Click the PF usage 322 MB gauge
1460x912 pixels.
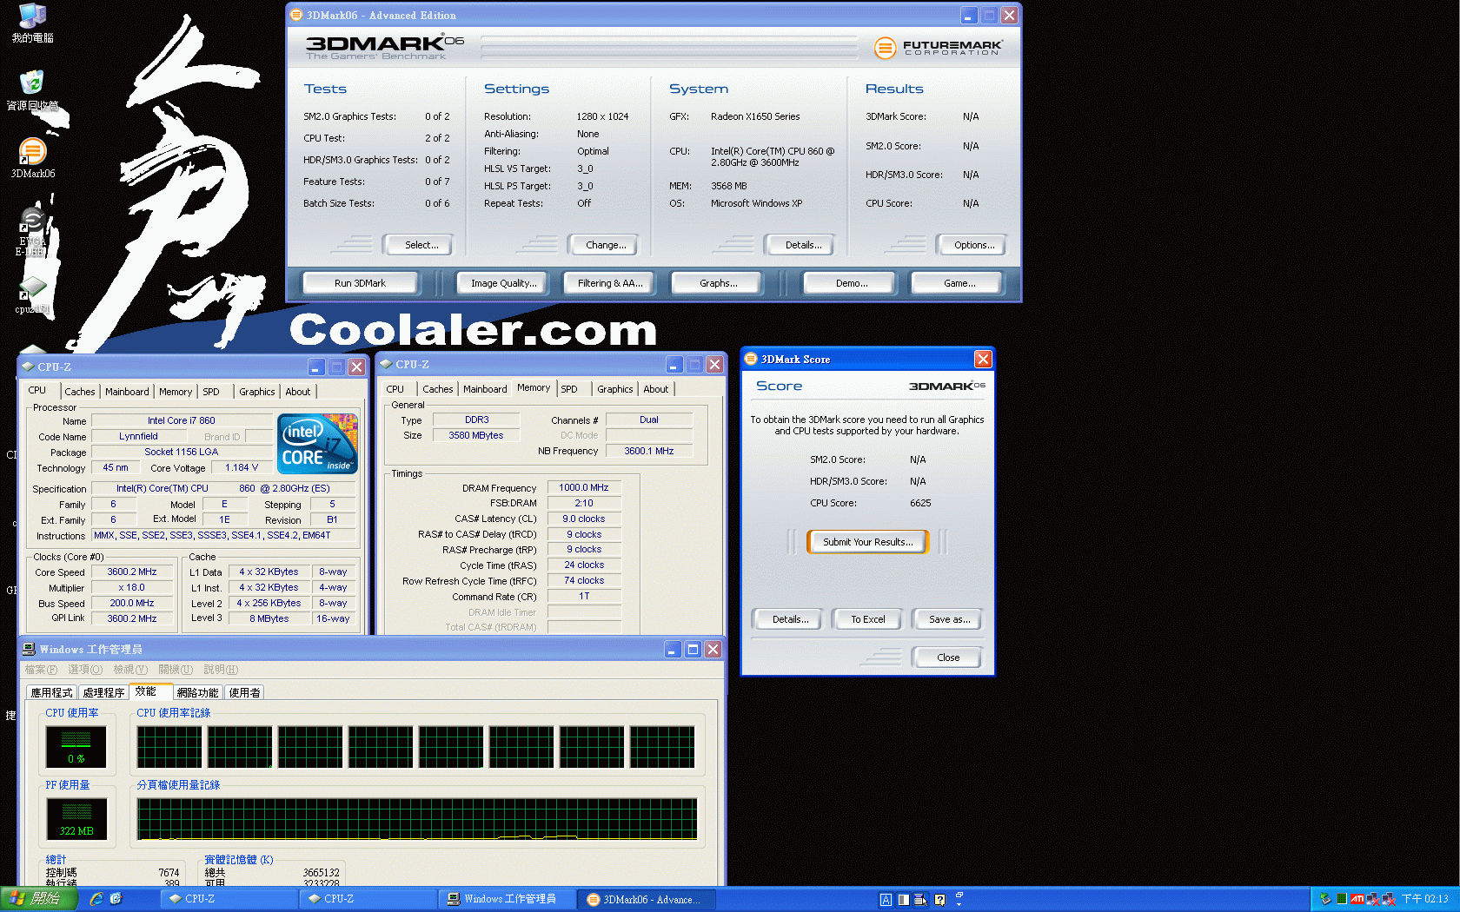click(76, 819)
